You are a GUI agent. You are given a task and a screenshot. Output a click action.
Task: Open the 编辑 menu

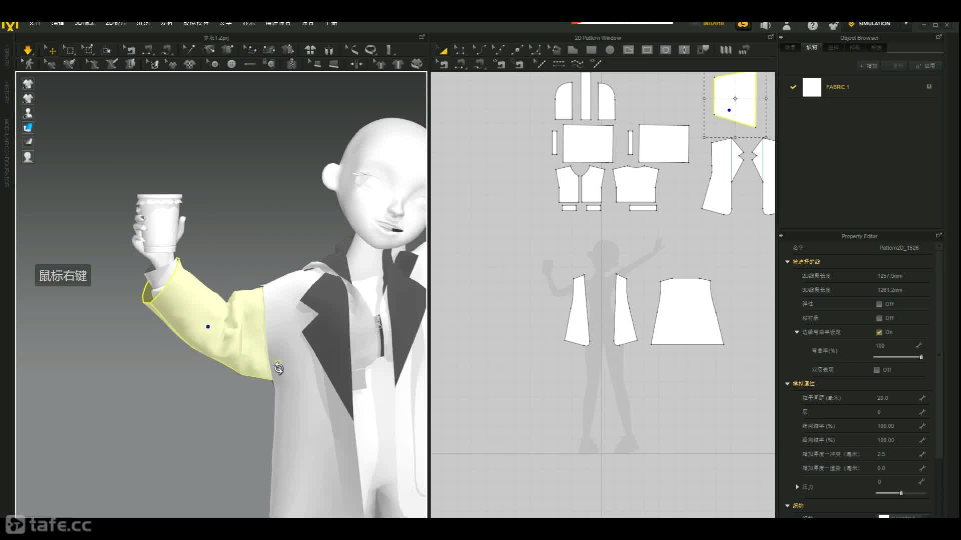(58, 23)
